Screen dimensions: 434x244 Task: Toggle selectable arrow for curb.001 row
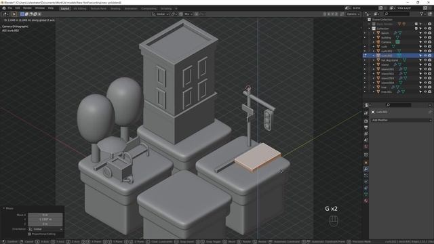pos(420,51)
